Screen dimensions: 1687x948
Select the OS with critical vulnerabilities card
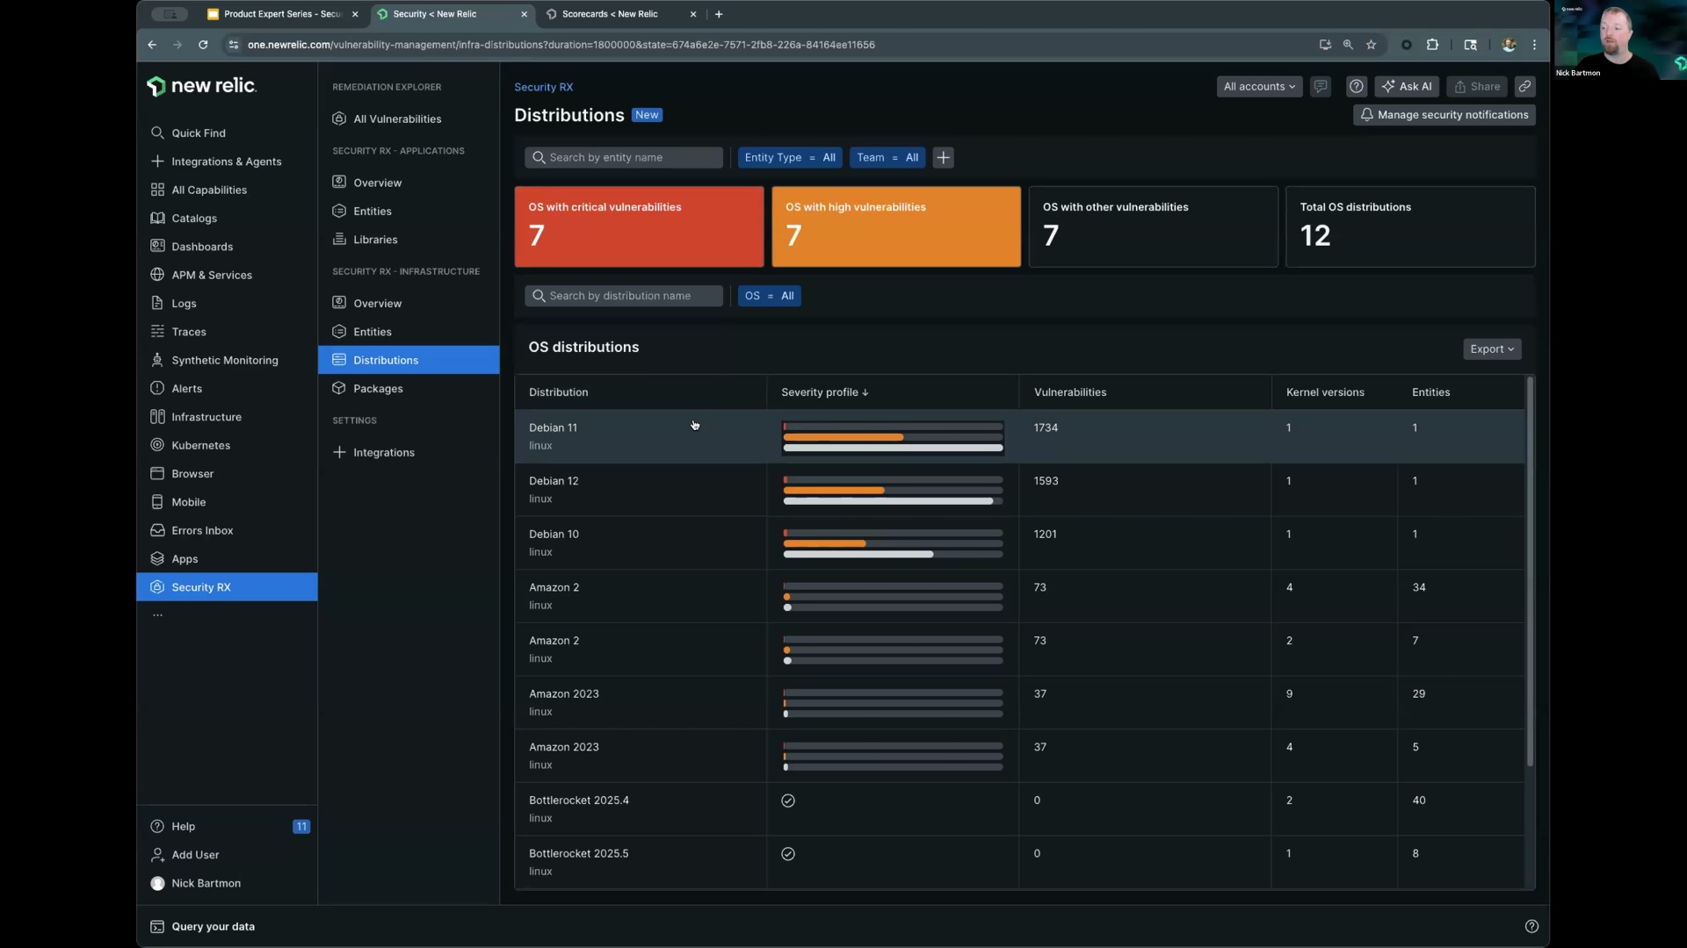639,226
